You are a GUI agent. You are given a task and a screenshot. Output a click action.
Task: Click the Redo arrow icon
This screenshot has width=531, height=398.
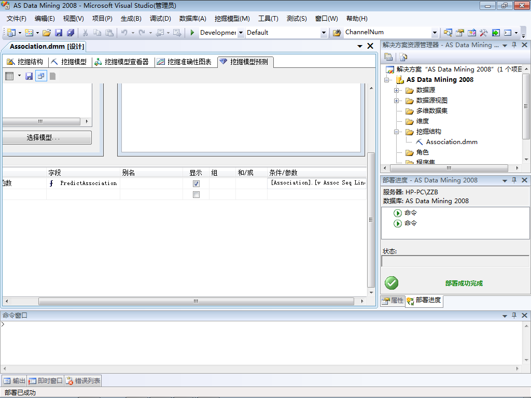click(142, 33)
